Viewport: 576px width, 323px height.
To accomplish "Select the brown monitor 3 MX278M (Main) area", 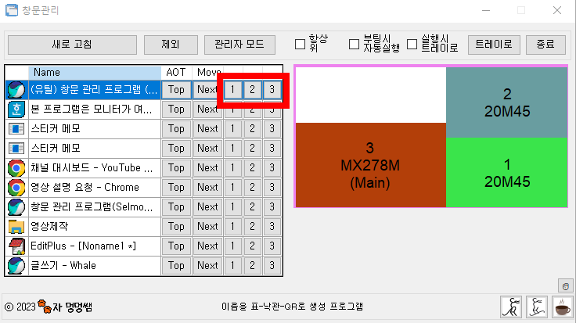I will [371, 165].
